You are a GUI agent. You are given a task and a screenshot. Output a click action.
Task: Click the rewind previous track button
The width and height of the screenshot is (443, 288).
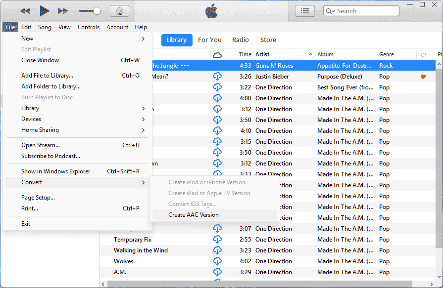tap(25, 11)
